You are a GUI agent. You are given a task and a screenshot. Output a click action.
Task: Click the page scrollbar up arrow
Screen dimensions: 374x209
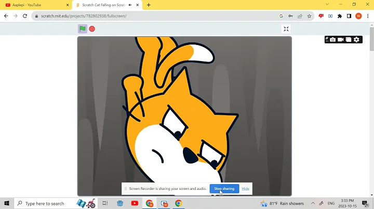[x=372, y=25]
